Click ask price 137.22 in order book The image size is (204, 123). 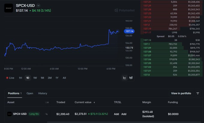(147, 17)
